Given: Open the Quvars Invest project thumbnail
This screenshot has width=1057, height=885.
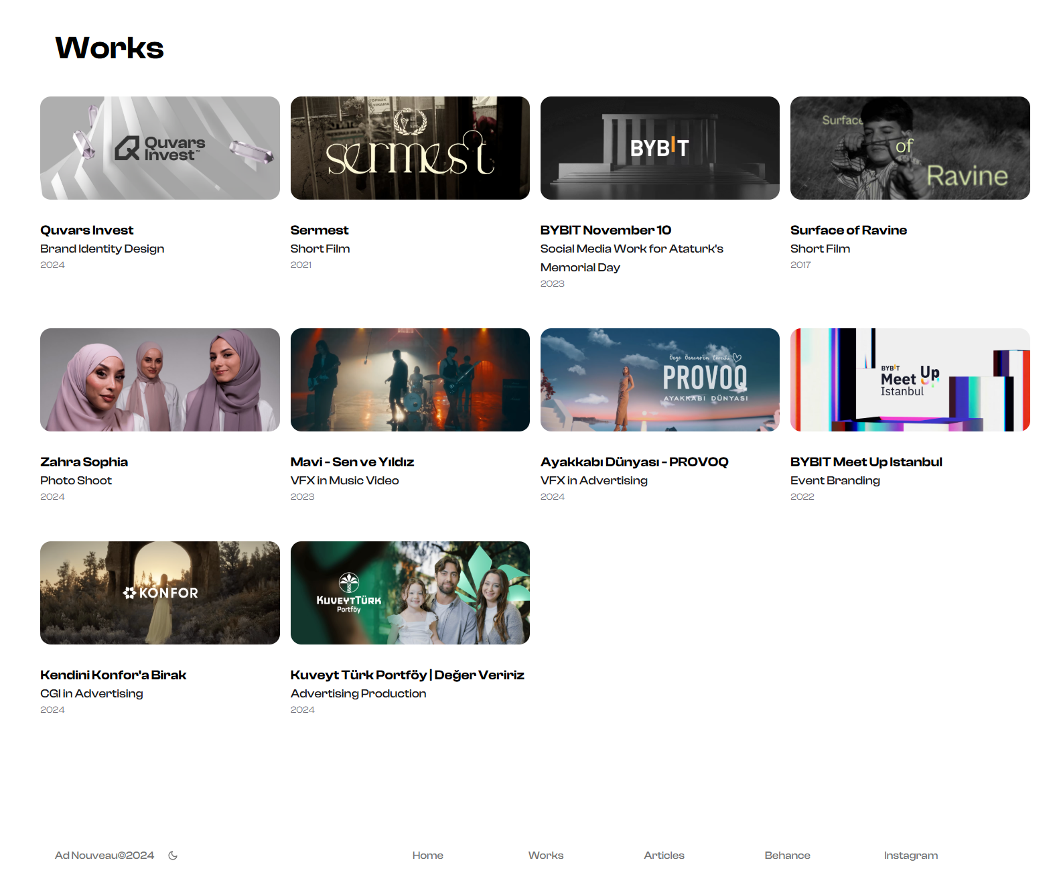Looking at the screenshot, I should 160,148.
